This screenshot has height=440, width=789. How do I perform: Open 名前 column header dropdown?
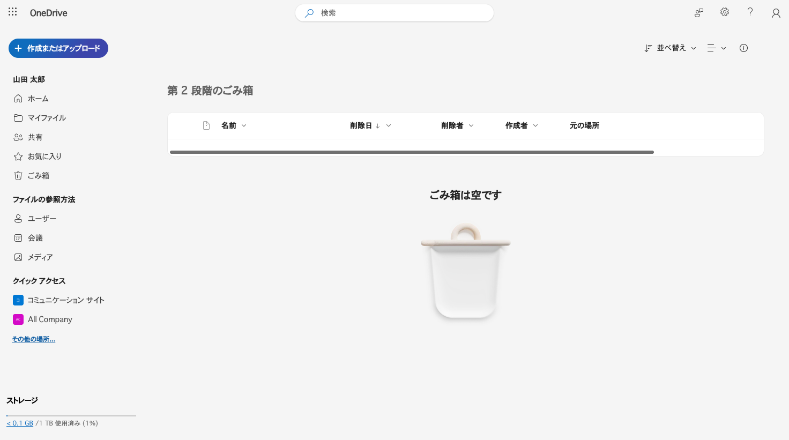pos(234,125)
